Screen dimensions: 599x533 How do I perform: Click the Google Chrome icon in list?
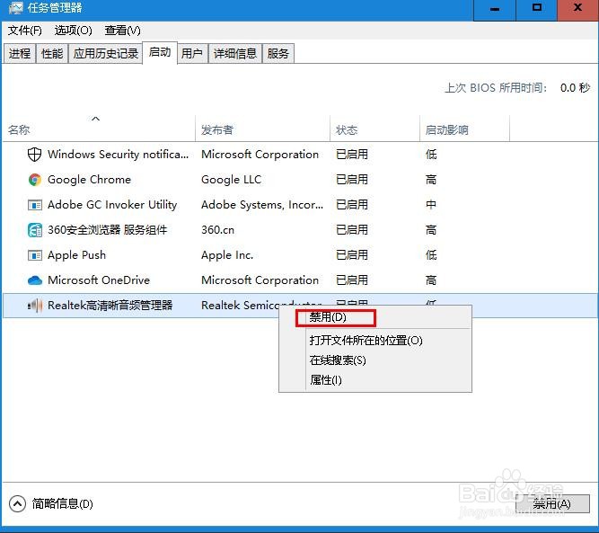[x=35, y=180]
